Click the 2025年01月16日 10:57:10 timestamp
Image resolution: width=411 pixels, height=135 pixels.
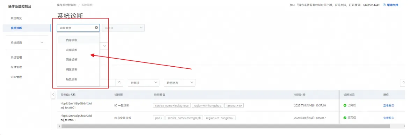pyautogui.click(x=310, y=105)
